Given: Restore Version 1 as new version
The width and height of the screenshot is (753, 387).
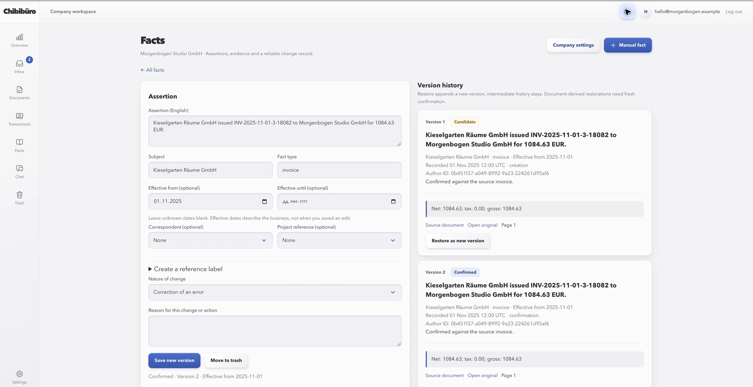Looking at the screenshot, I should 458,241.
